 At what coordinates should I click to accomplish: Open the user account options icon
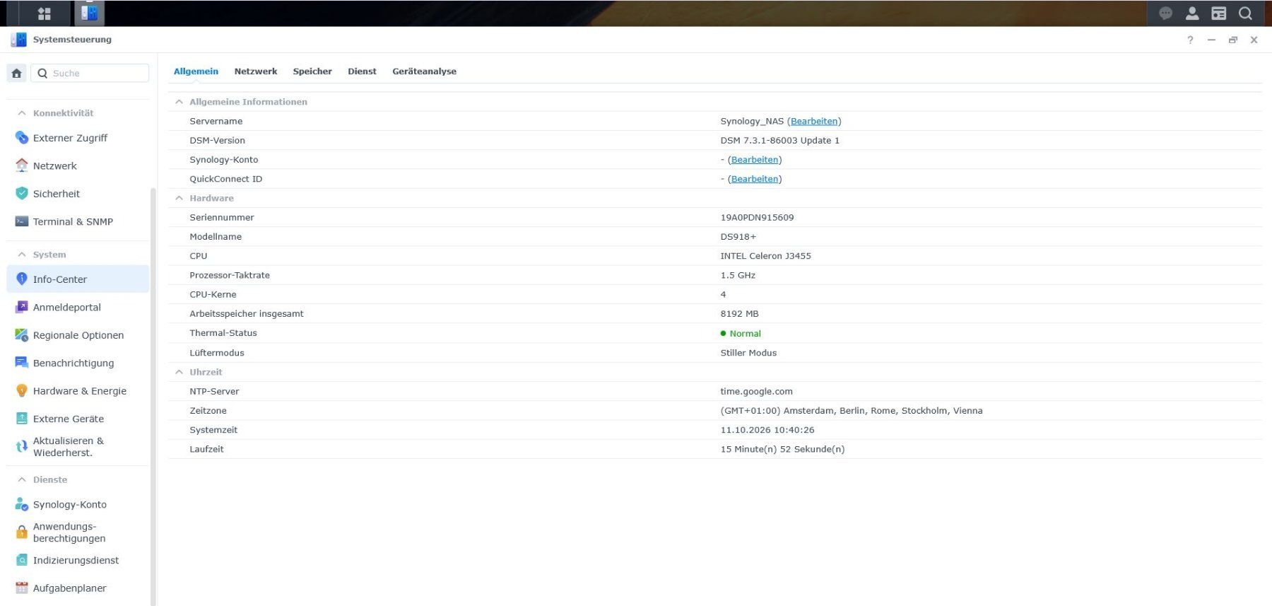pos(1192,13)
